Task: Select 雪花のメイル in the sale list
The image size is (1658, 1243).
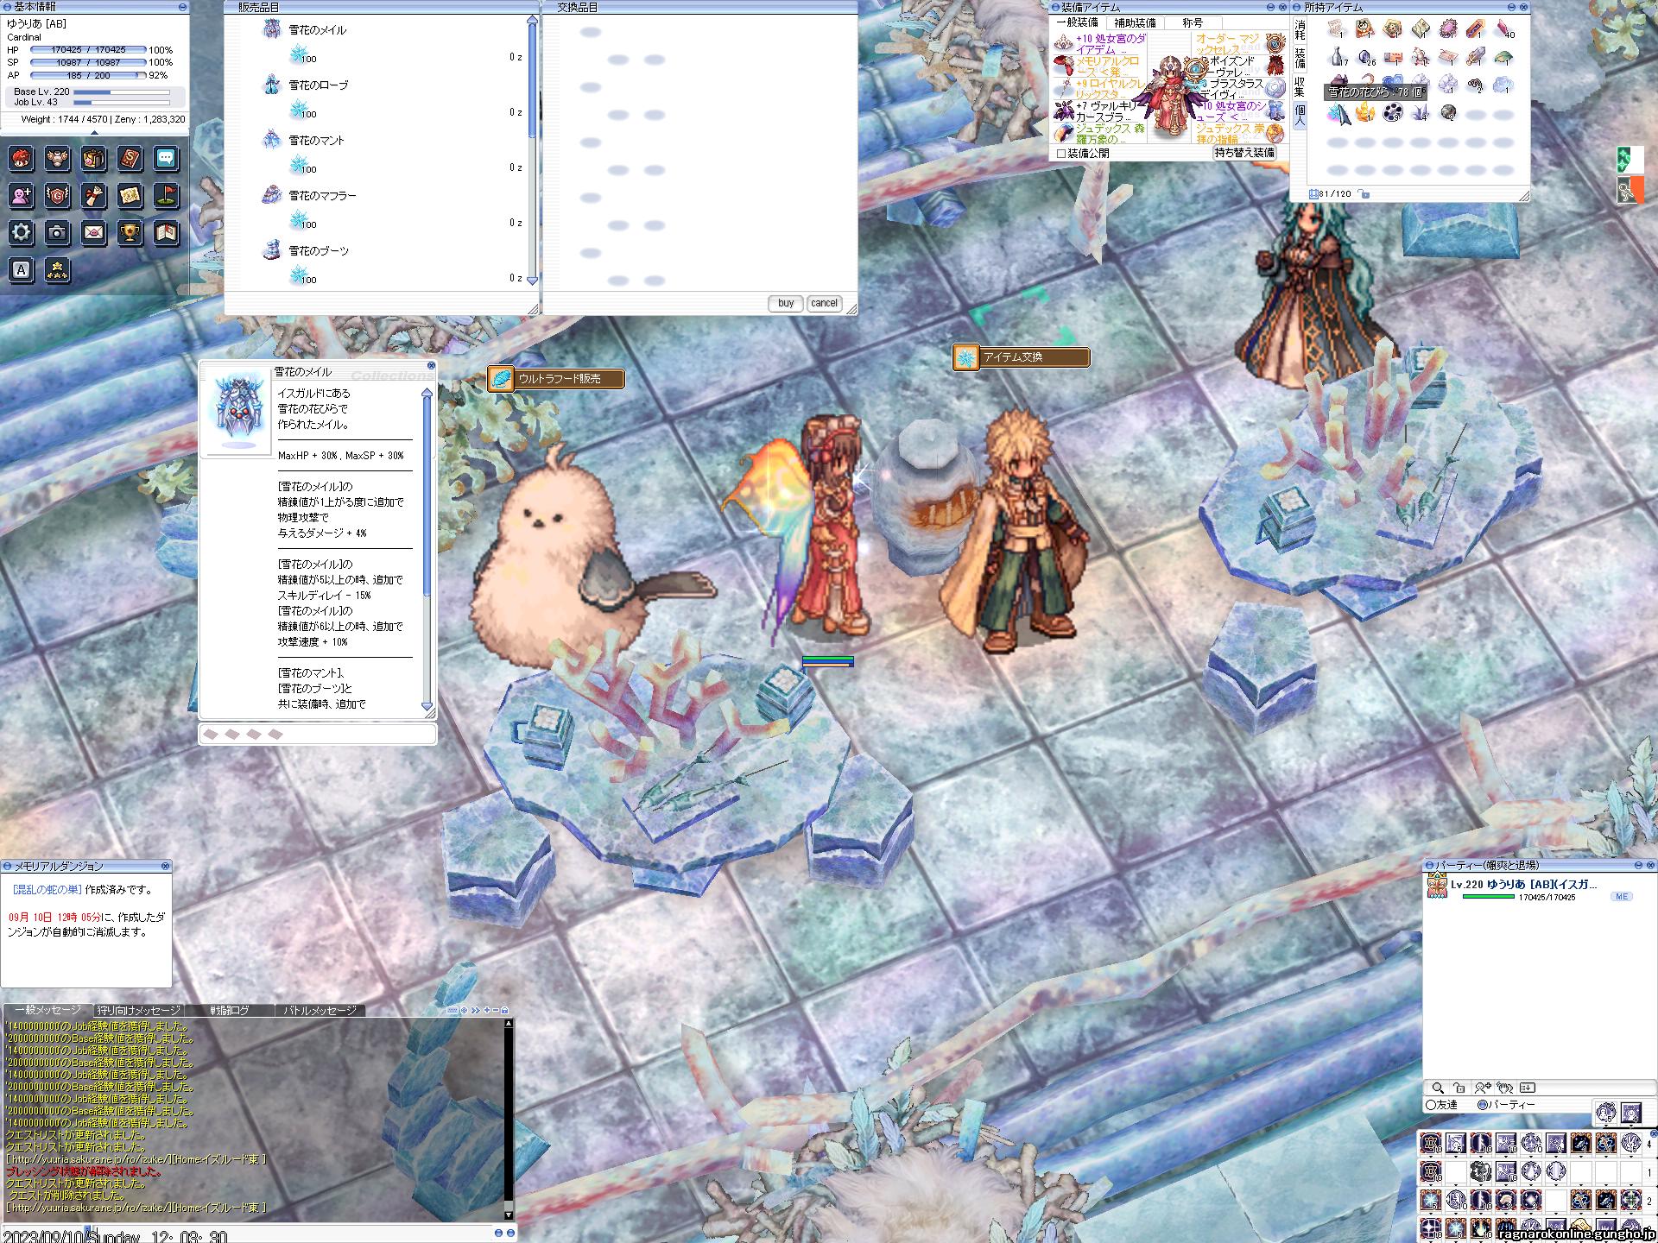Action: 317,30
